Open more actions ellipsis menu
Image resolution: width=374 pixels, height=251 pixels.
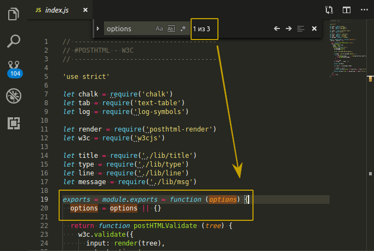point(364,10)
